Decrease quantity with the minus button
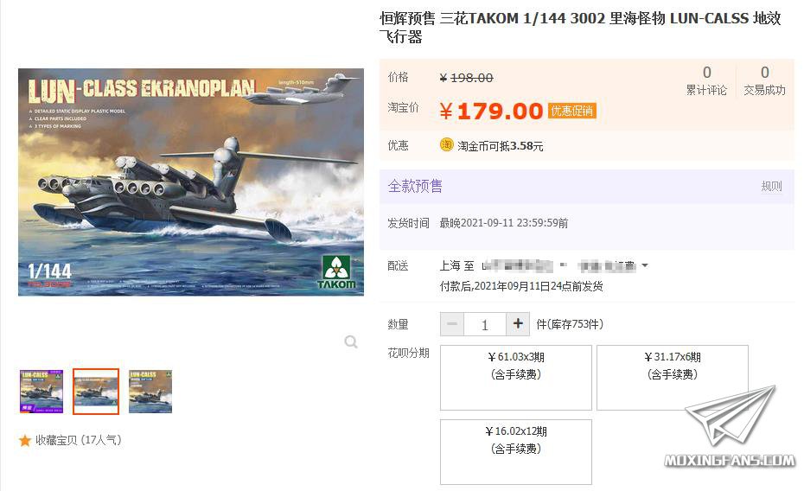Image resolution: width=804 pixels, height=491 pixels. pos(452,324)
